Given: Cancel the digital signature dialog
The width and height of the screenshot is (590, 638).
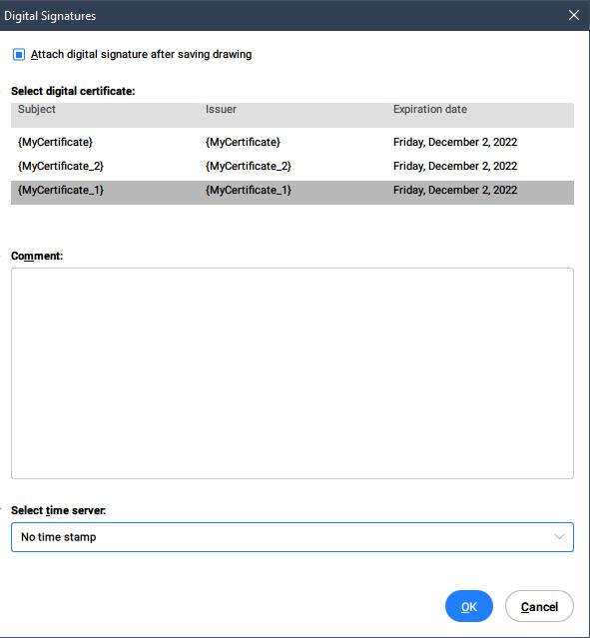Looking at the screenshot, I should click(x=539, y=606).
